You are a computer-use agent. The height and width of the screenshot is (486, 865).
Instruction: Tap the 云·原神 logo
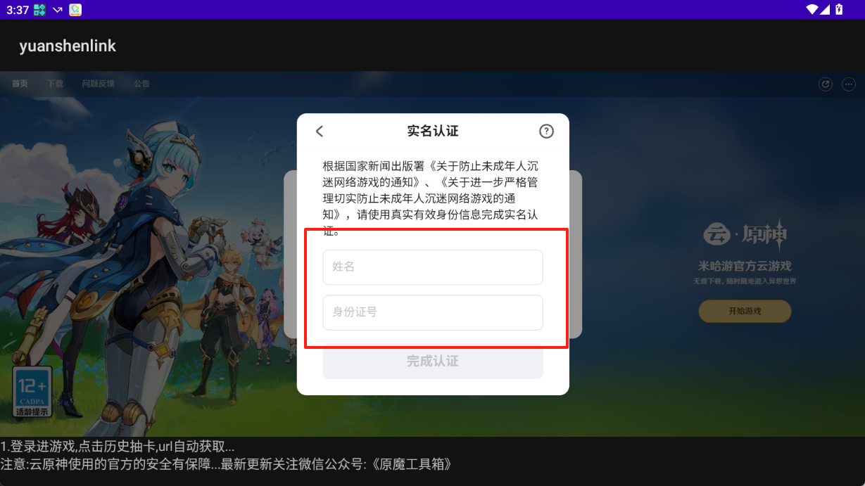point(745,236)
